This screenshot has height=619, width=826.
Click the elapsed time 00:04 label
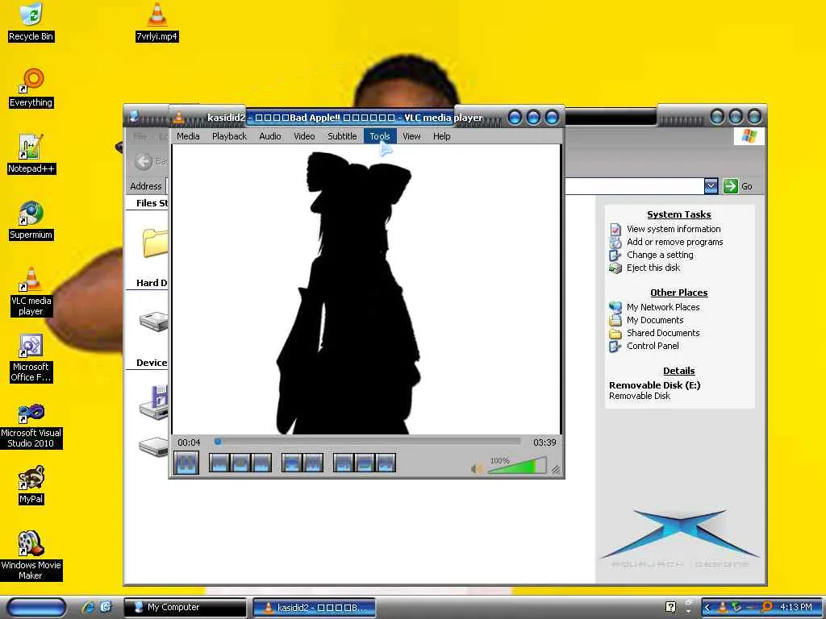[x=189, y=442]
